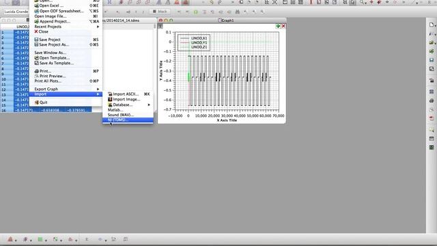This screenshot has width=437, height=246.
Task: Choose Matlab... import option
Action: (128, 110)
